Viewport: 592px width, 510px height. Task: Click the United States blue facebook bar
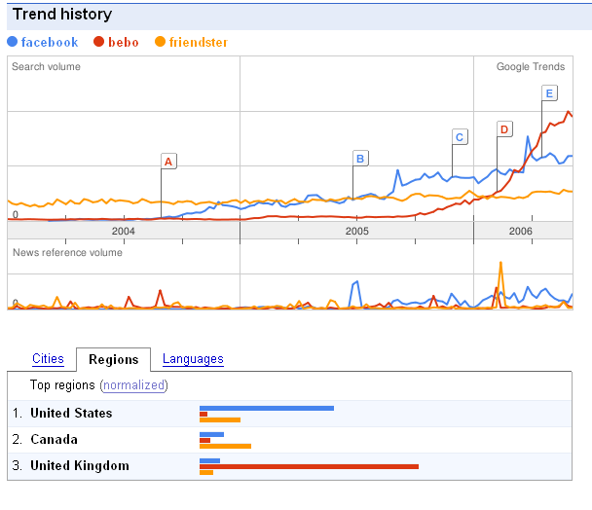(266, 408)
